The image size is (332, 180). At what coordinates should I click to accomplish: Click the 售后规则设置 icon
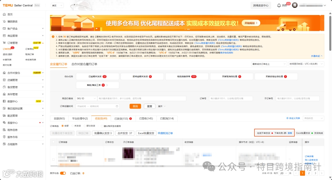click(x=4, y=108)
